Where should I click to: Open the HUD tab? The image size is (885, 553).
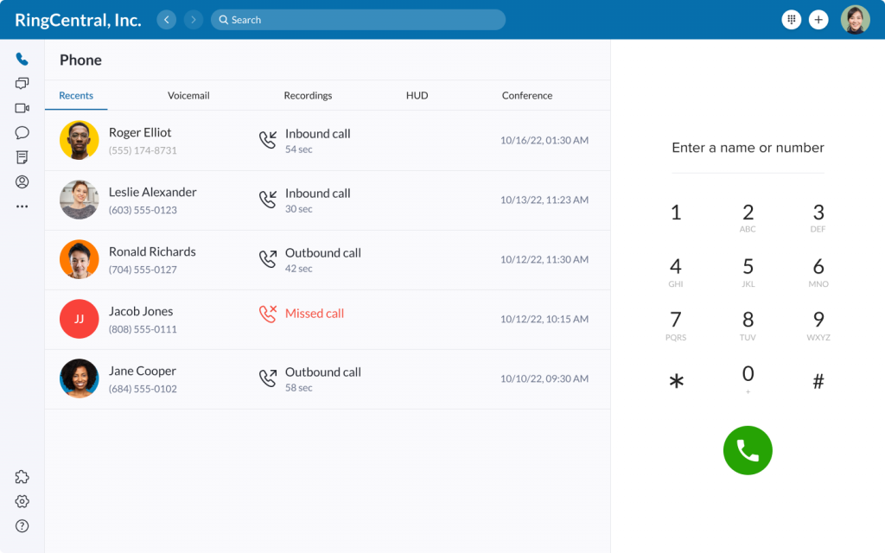click(417, 96)
